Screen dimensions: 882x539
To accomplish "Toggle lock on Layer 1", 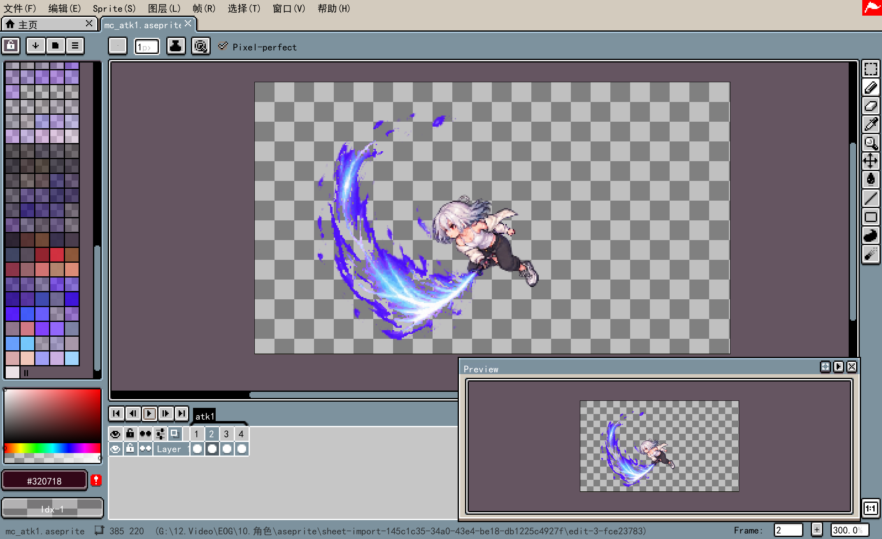I will tap(130, 449).
